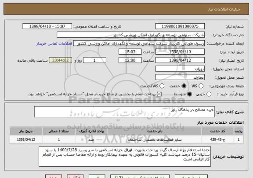Click the نوع فرآیند خرید label
Screen dimensions: 253x178
231,94
